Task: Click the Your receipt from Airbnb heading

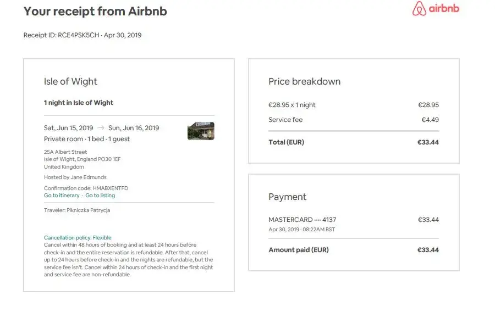Action: [x=95, y=11]
